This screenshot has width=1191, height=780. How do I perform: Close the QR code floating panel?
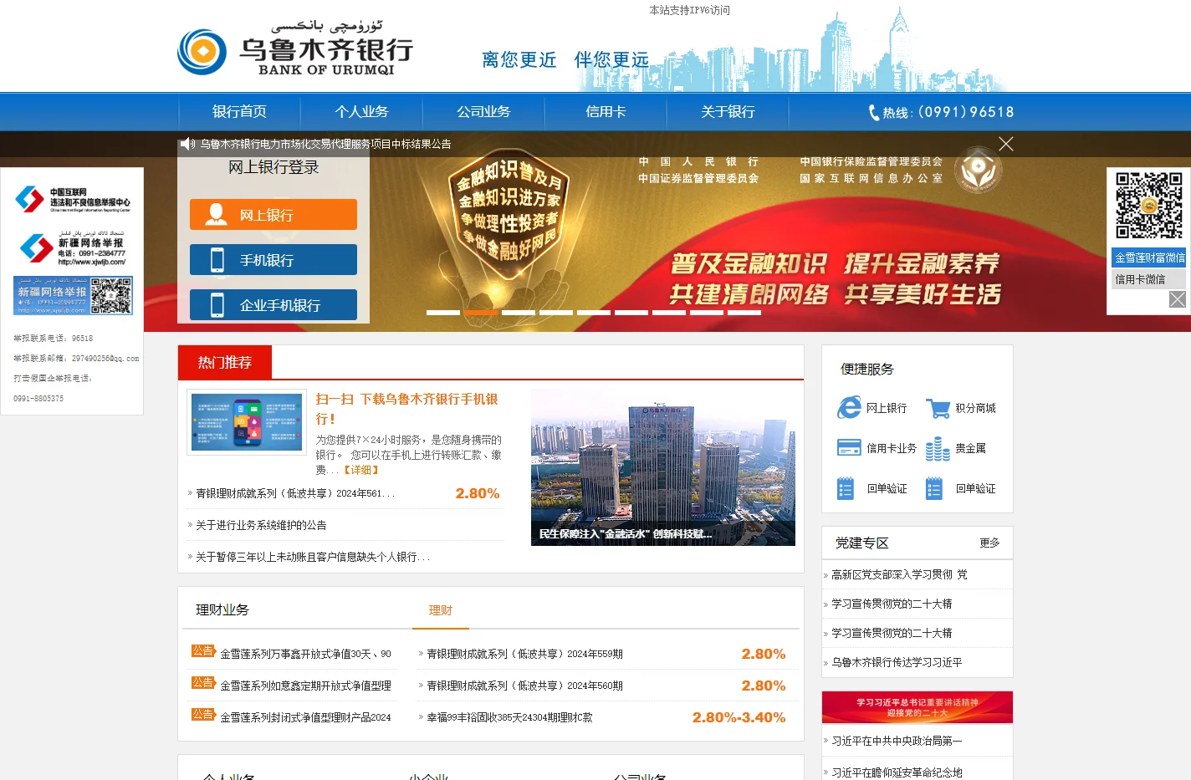[1178, 299]
